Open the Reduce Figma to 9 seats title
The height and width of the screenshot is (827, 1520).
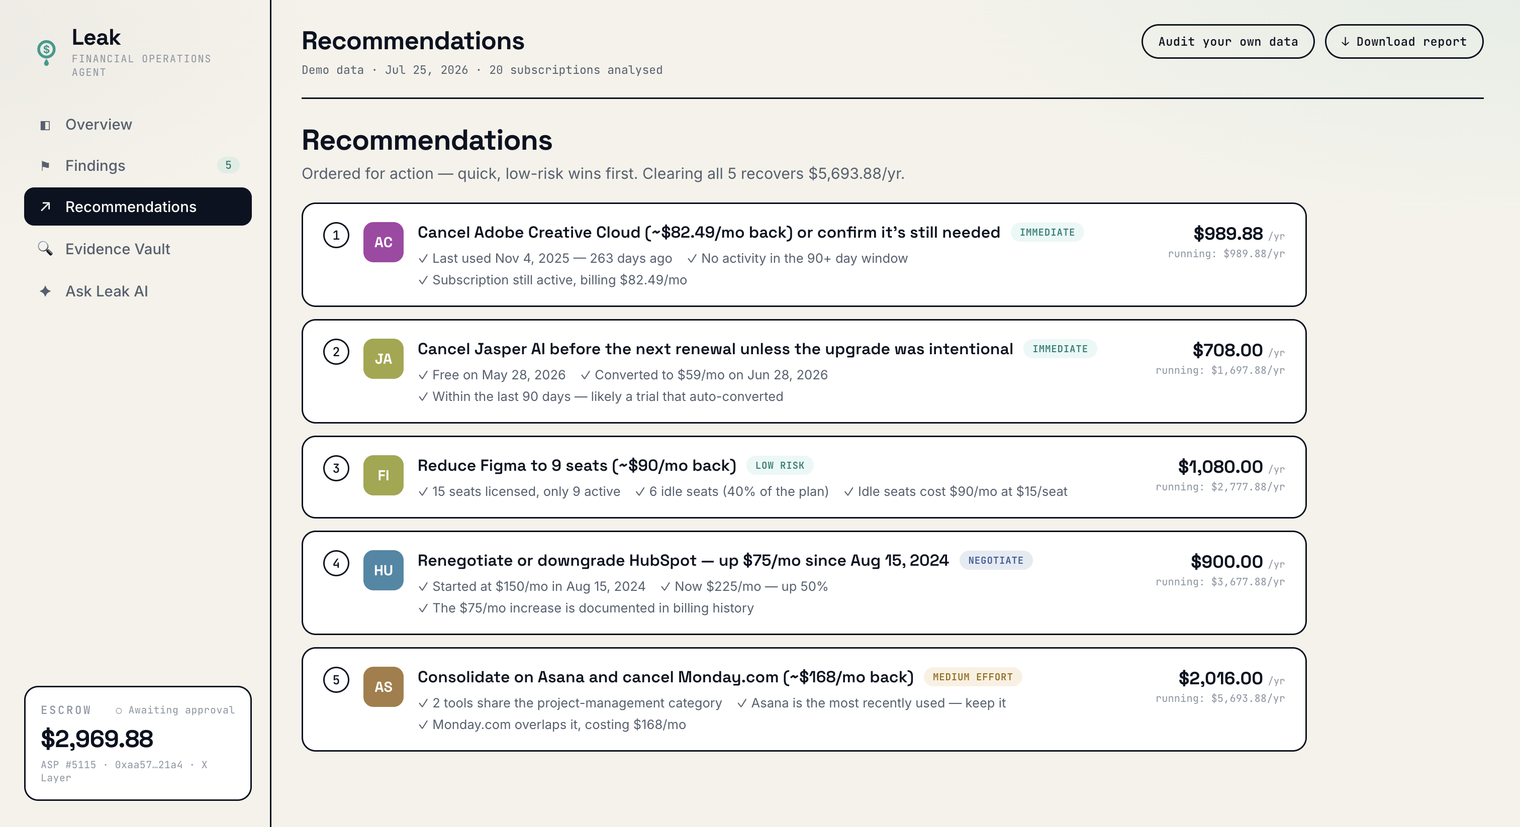point(577,466)
